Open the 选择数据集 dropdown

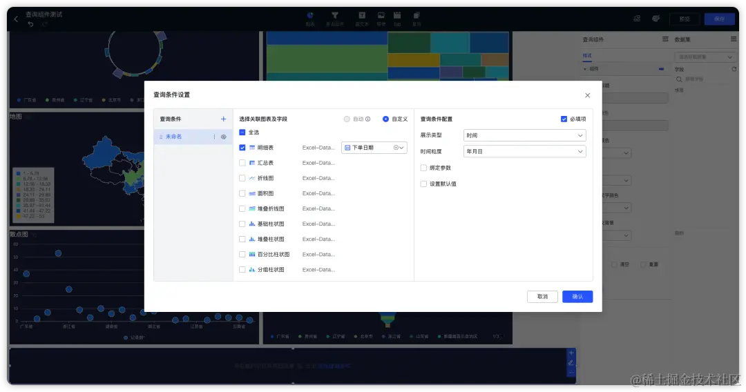[705, 57]
